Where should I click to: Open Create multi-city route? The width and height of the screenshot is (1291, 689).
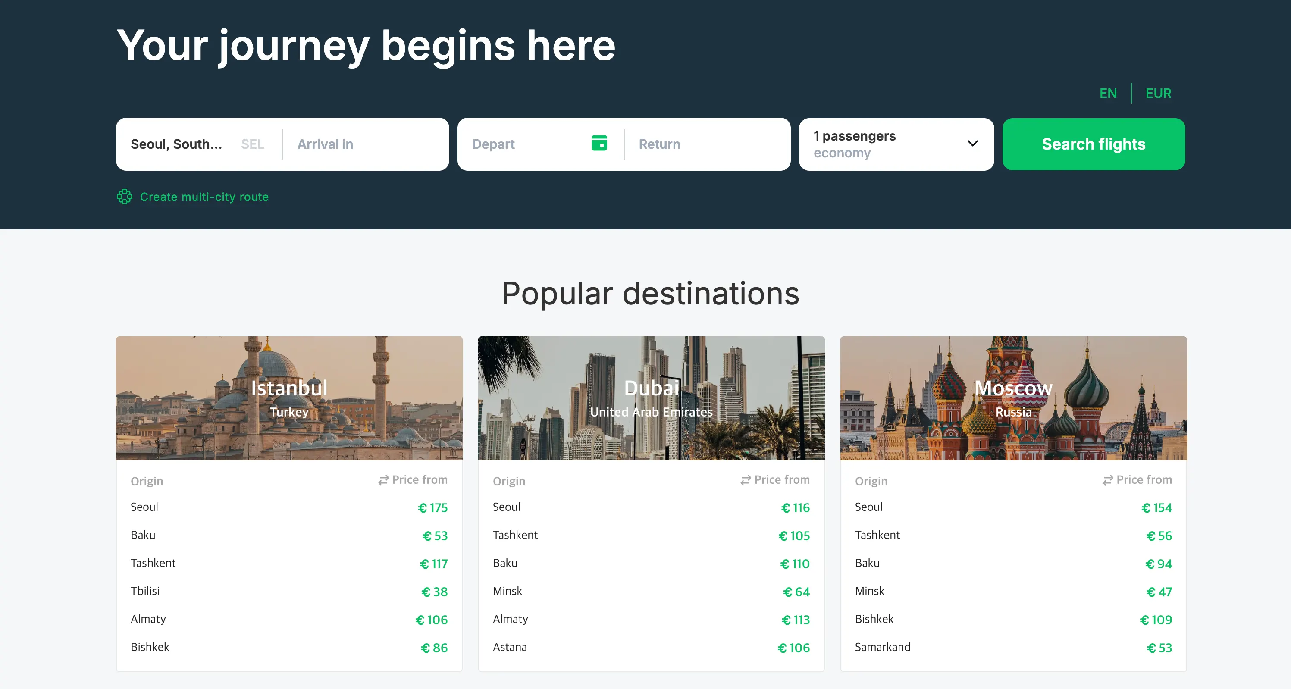coord(204,197)
